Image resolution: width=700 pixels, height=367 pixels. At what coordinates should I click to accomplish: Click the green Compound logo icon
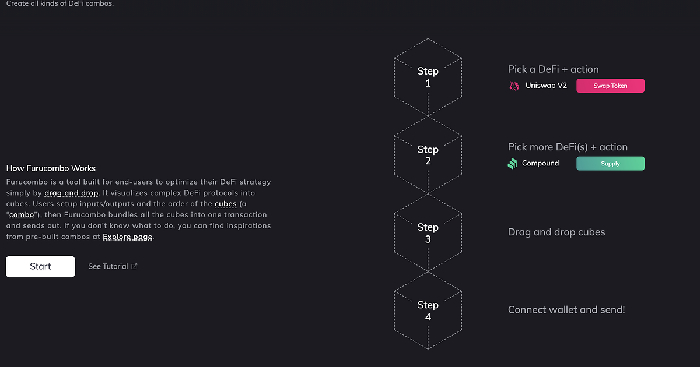pos(512,164)
